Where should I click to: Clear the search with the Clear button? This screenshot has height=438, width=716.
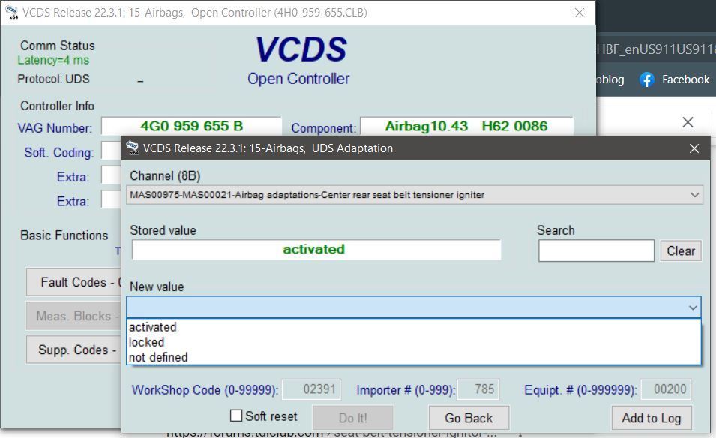pyautogui.click(x=680, y=250)
